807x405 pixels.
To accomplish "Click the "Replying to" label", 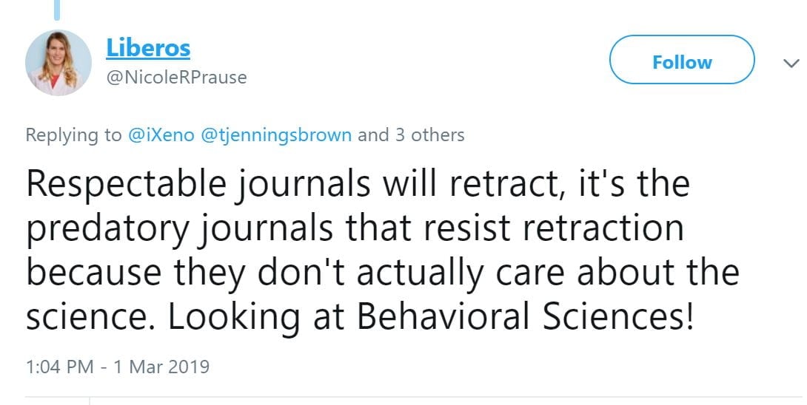I will coord(73,135).
